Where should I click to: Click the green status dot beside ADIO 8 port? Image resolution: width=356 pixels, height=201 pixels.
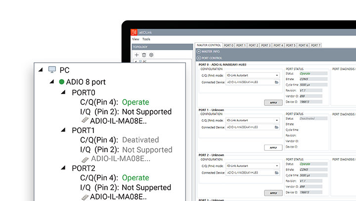pos(62,82)
